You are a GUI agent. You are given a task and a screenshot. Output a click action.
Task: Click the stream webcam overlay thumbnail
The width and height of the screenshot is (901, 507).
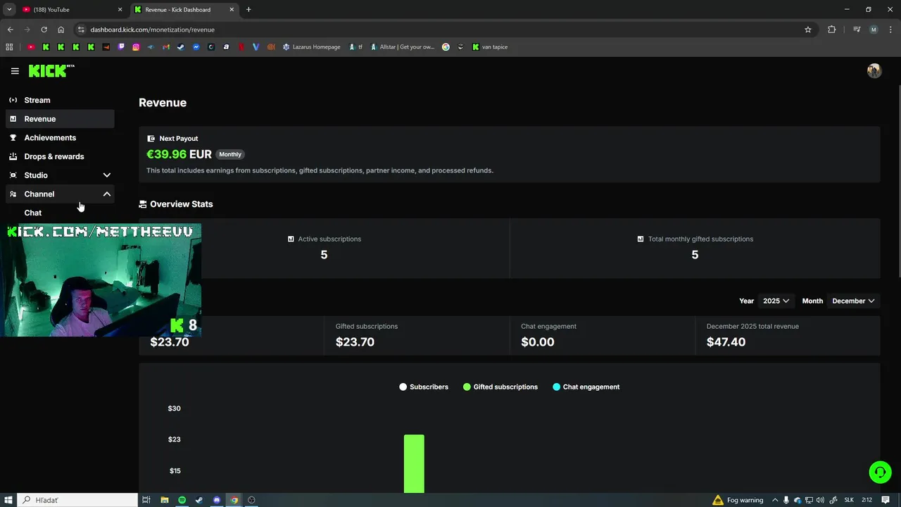[101, 280]
